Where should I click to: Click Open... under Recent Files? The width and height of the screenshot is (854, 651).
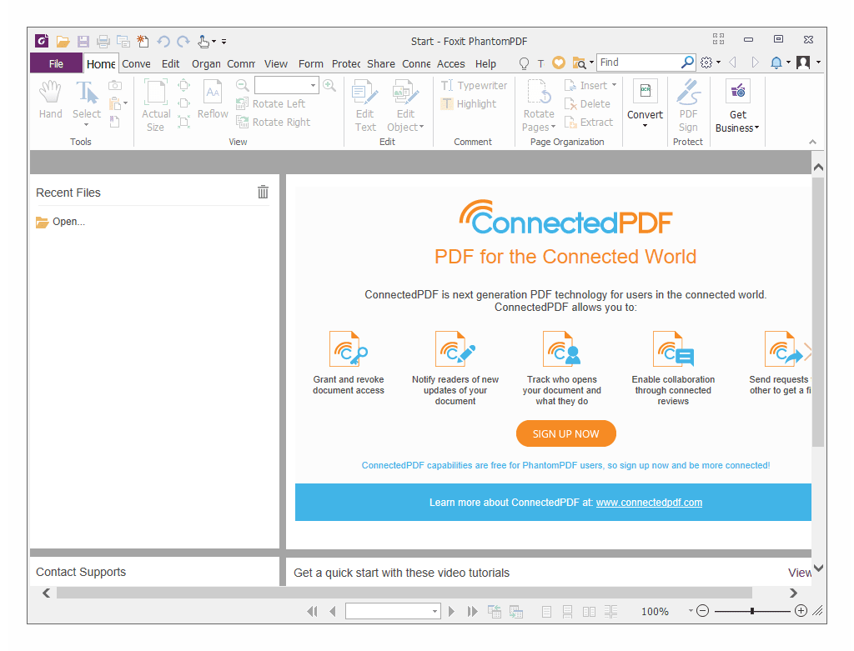(x=60, y=222)
